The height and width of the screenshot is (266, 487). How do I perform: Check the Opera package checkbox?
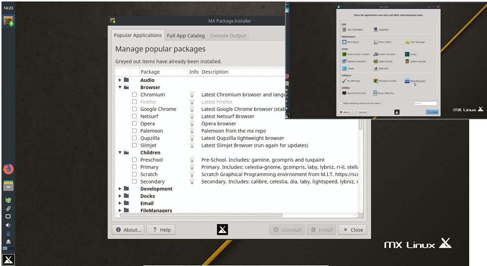[x=134, y=124]
